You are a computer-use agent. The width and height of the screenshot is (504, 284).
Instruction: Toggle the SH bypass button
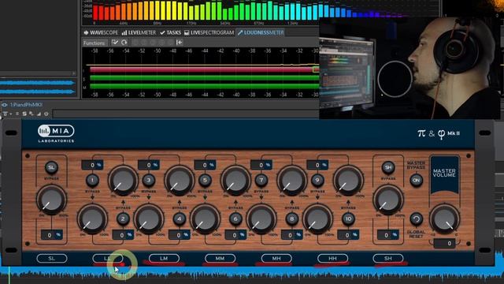tap(388, 167)
